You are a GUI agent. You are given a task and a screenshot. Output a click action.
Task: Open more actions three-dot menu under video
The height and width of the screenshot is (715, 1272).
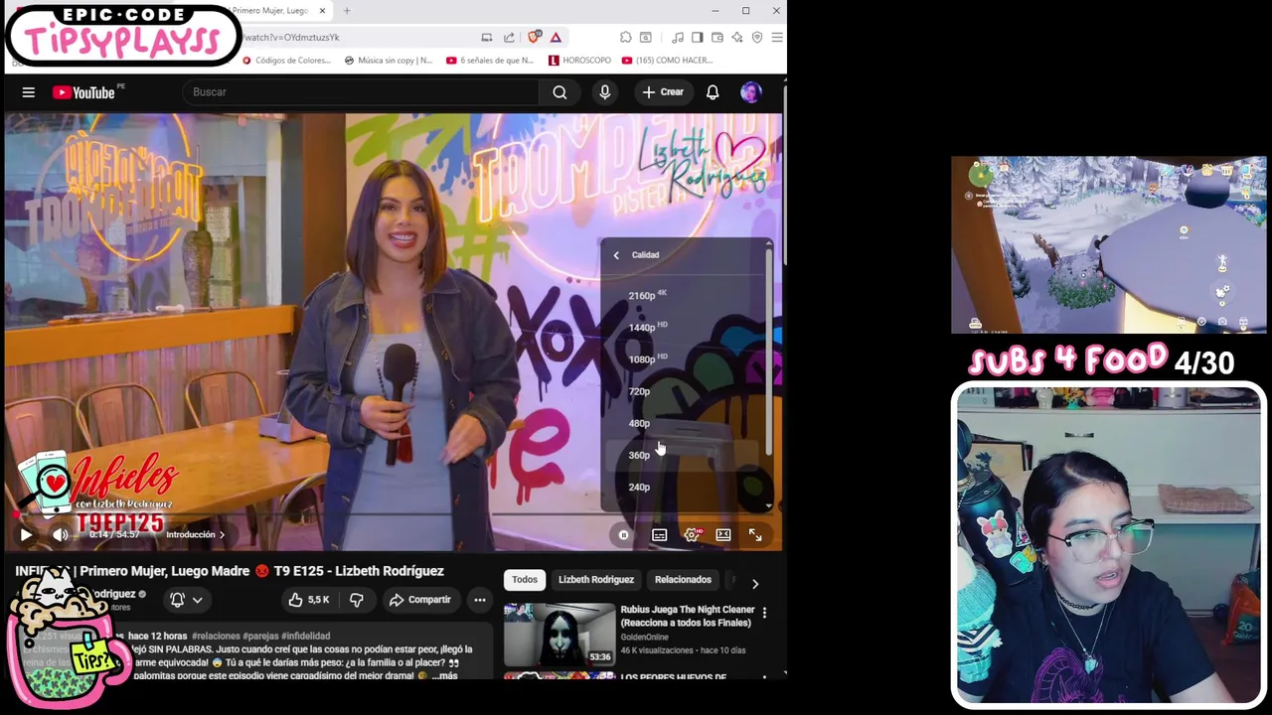coord(479,600)
